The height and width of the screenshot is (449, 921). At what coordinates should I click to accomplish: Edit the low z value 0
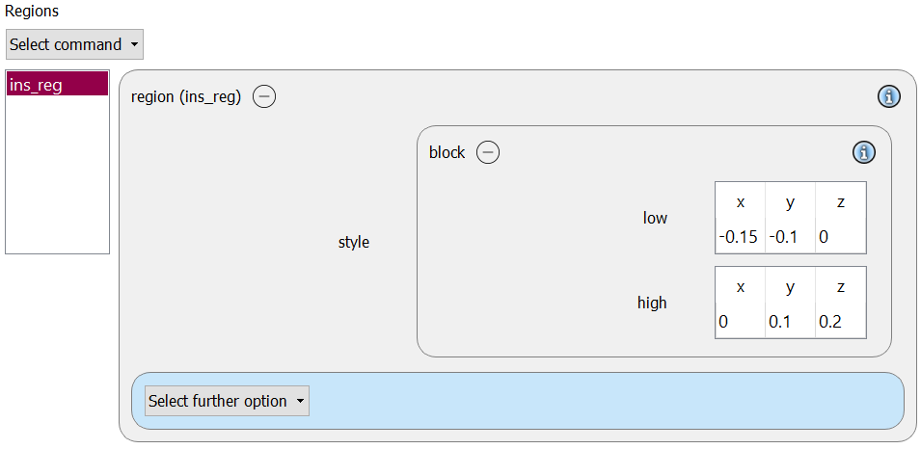coord(840,237)
